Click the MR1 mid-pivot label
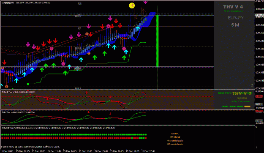The image size is (264, 153). (78, 49)
